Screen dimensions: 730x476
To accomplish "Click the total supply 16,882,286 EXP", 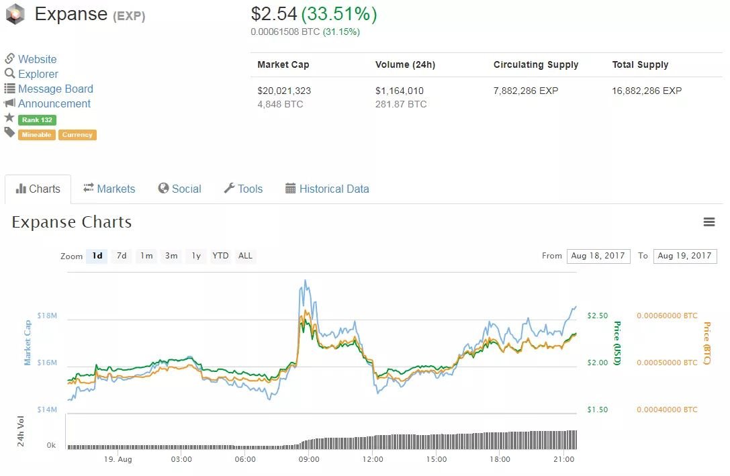I will tap(647, 91).
